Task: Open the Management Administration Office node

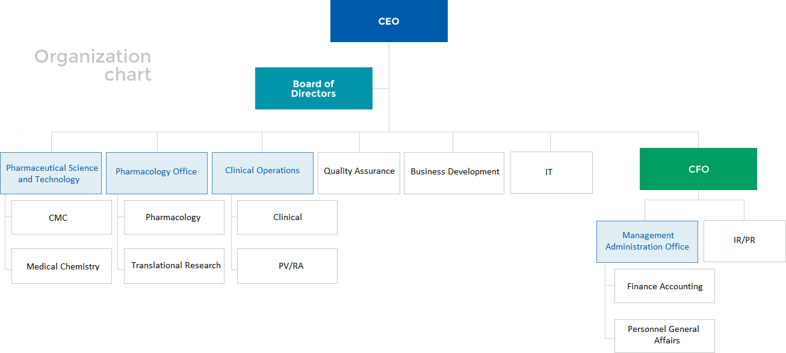Action: point(647,241)
